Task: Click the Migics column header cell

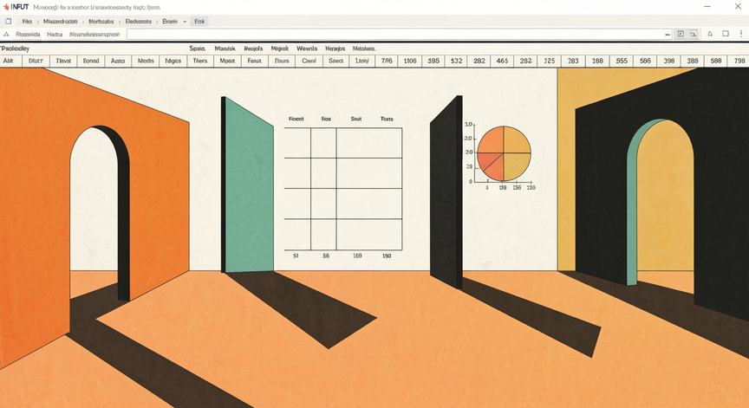Action: tap(173, 61)
